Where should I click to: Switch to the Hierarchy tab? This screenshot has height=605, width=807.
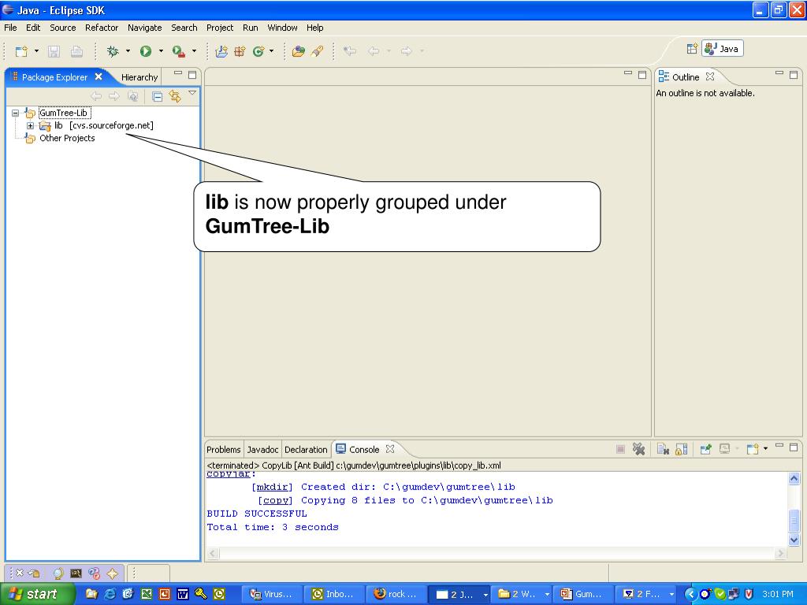(x=139, y=77)
